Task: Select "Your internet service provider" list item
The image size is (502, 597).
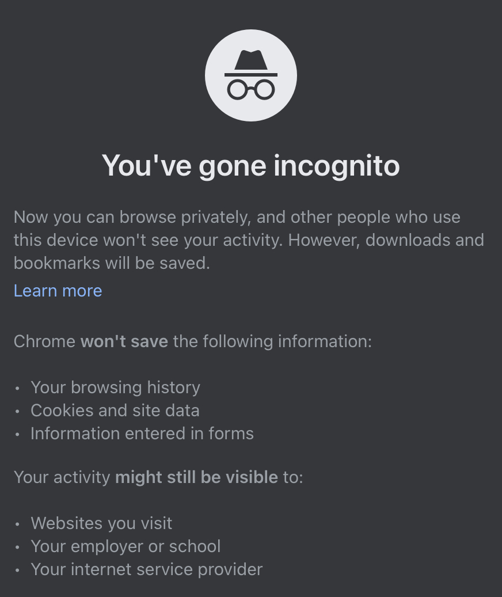Action: coord(146,569)
